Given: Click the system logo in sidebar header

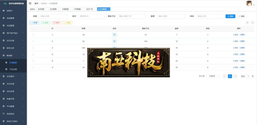Looking at the screenshot, I should 5,3.
